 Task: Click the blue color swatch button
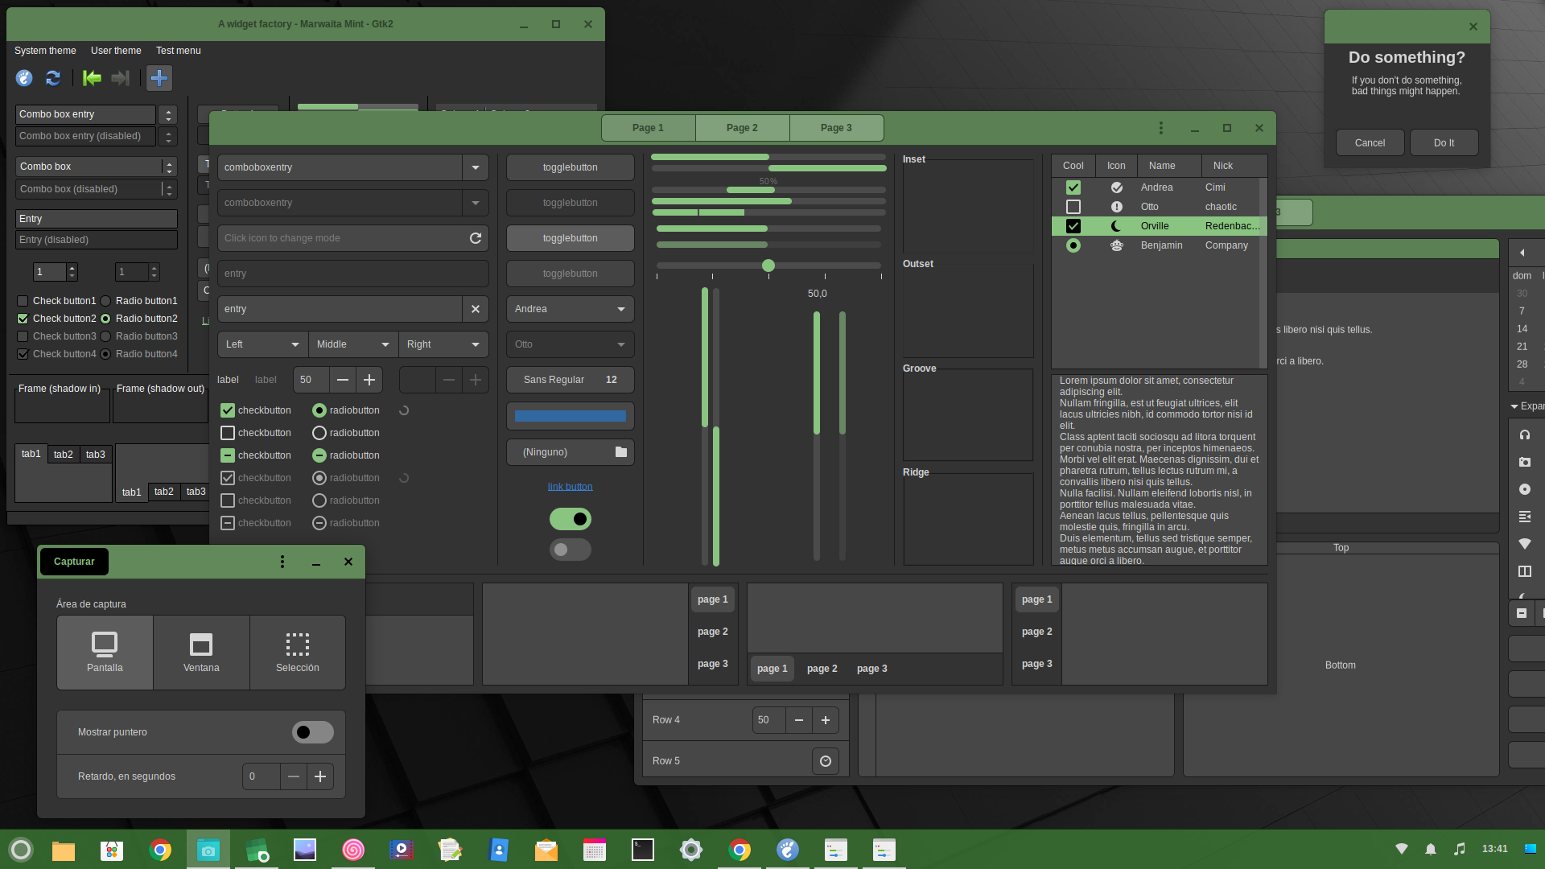coord(570,416)
